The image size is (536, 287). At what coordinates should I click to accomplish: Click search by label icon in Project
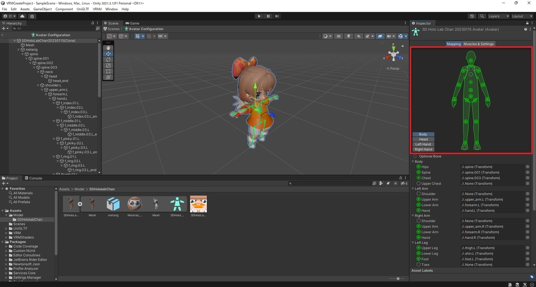388,183
